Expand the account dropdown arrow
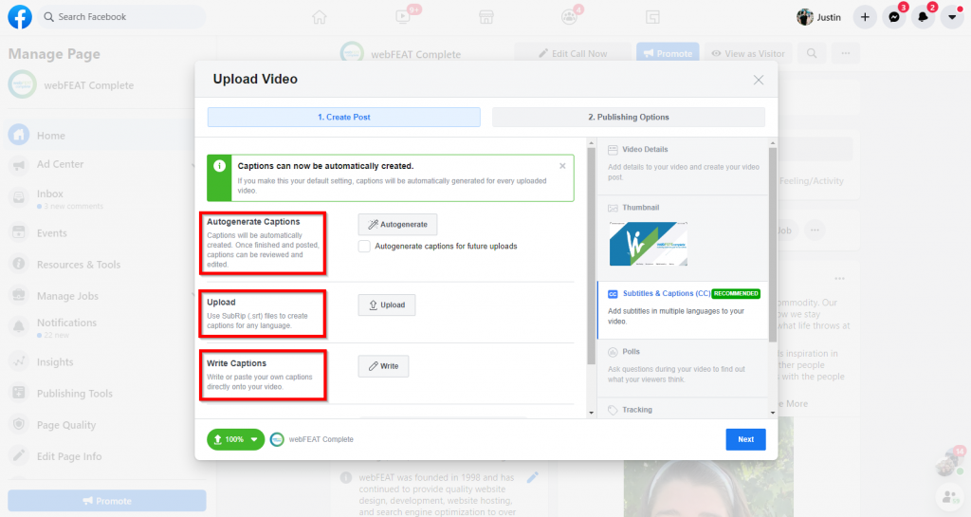The width and height of the screenshot is (971, 517). [x=952, y=17]
